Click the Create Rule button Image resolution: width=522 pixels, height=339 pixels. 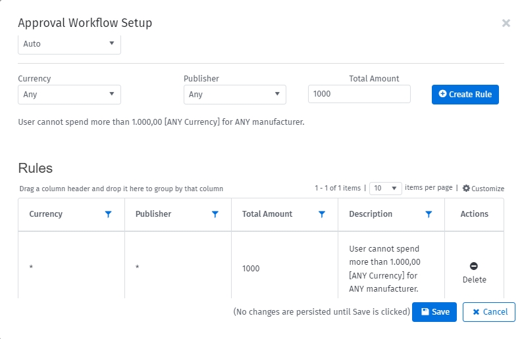coord(465,95)
